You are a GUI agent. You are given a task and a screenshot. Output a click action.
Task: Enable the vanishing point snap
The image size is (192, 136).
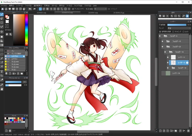tap(51, 9)
